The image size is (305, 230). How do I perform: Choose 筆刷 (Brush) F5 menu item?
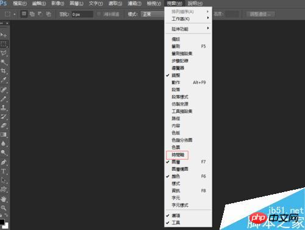point(188,46)
